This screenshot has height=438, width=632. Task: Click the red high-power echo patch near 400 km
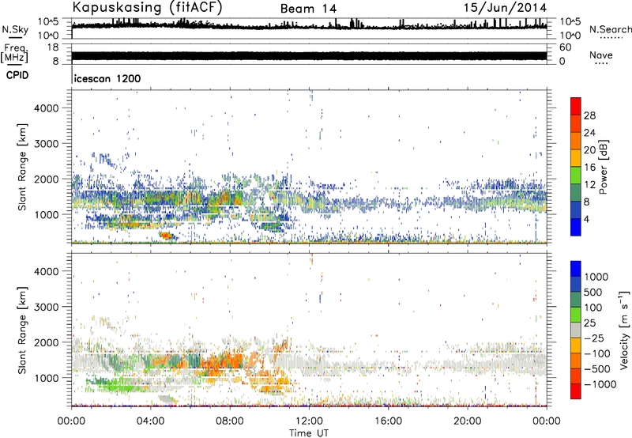pyautogui.click(x=166, y=235)
